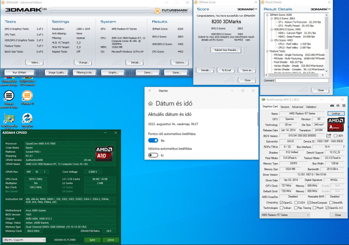Select the HDR2 - Deep Freeze tree row
Viewport: 349px width, 245px height.
(x=296, y=37)
